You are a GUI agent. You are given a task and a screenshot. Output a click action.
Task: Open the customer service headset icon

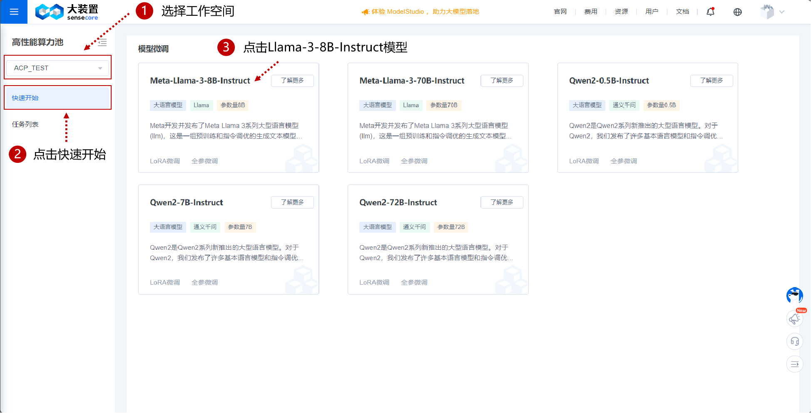click(x=794, y=342)
